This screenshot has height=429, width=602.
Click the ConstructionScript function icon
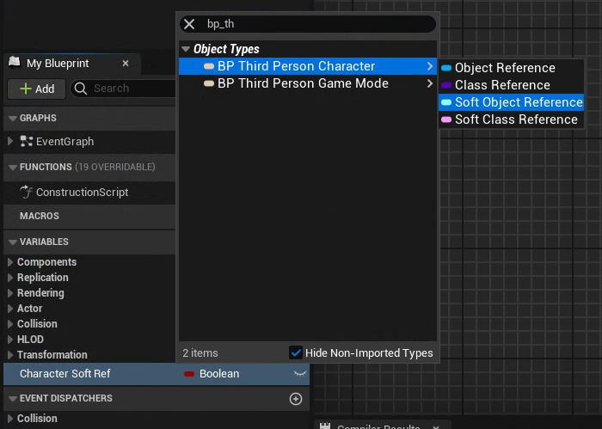(26, 192)
